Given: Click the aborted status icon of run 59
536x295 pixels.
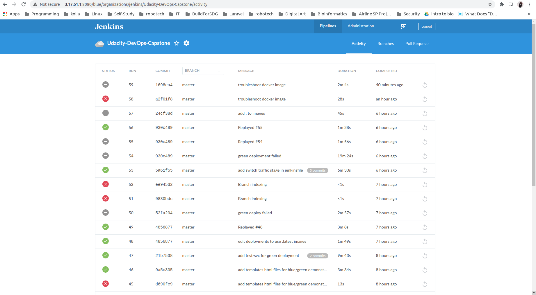Looking at the screenshot, I should tap(106, 84).
